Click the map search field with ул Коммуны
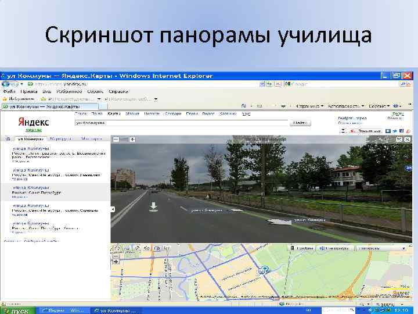Screen dimensions: 418x314 coord(181,123)
